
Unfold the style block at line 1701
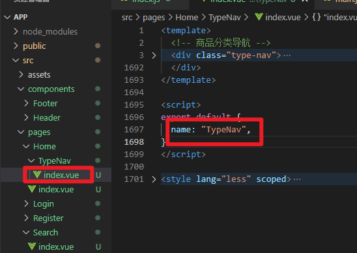(x=154, y=179)
